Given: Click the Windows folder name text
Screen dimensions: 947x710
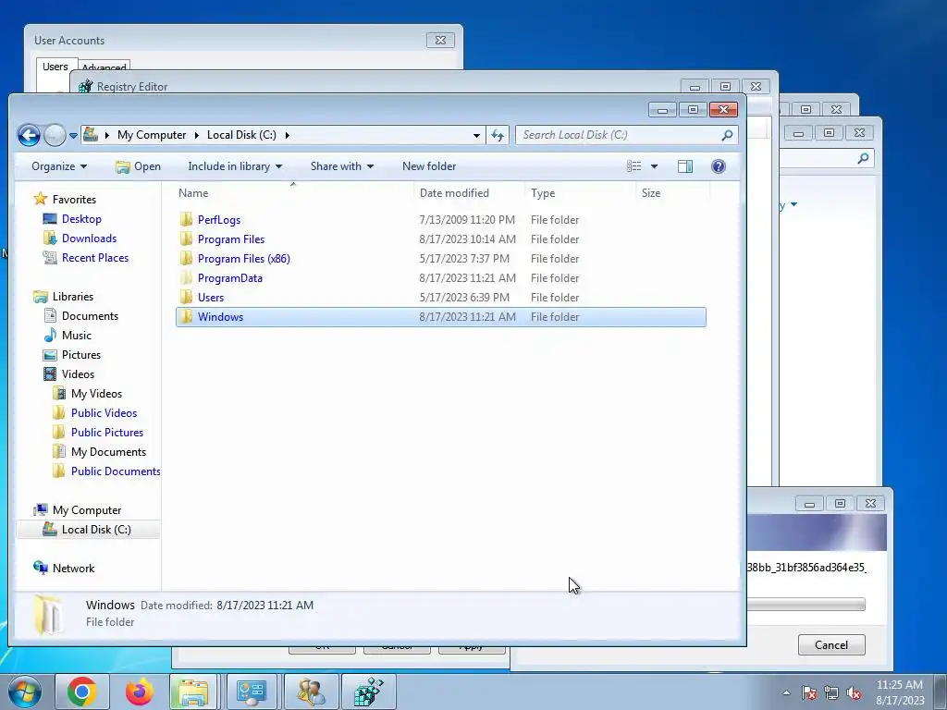Looking at the screenshot, I should tap(220, 317).
